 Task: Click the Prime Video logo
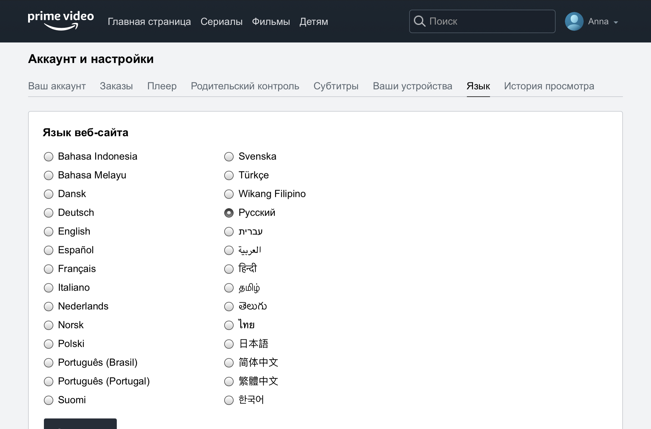pyautogui.click(x=61, y=21)
